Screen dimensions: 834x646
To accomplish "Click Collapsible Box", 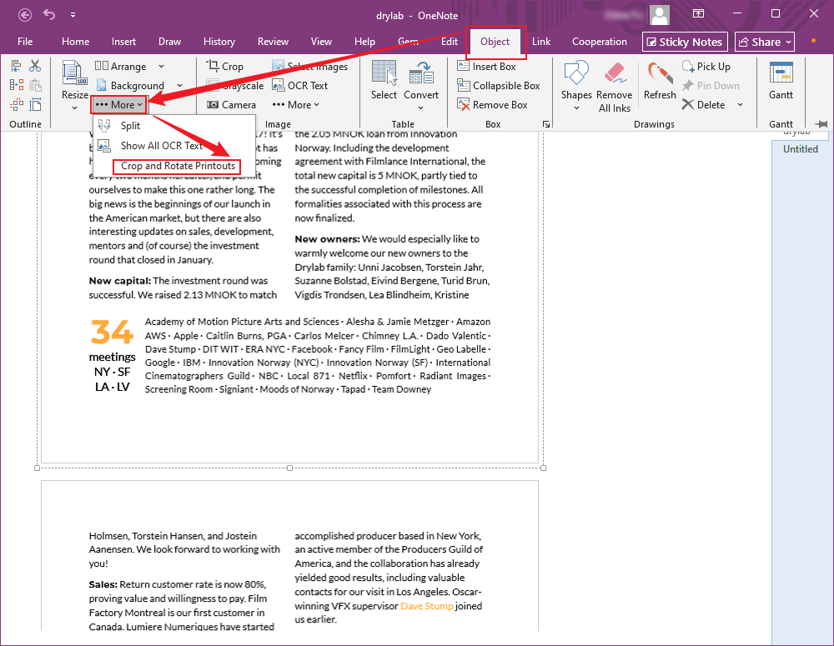I will click(499, 85).
